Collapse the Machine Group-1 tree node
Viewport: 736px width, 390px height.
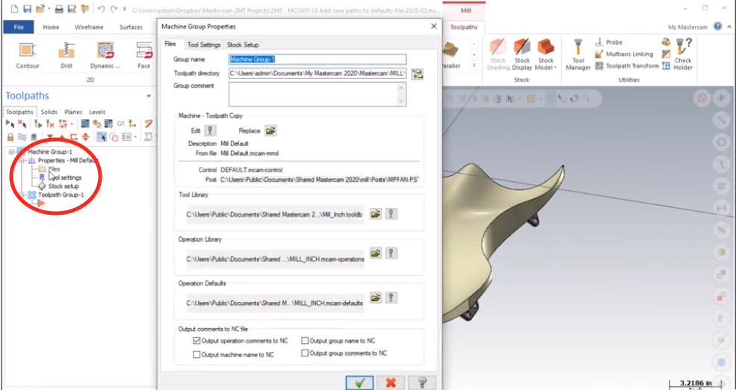(x=11, y=151)
